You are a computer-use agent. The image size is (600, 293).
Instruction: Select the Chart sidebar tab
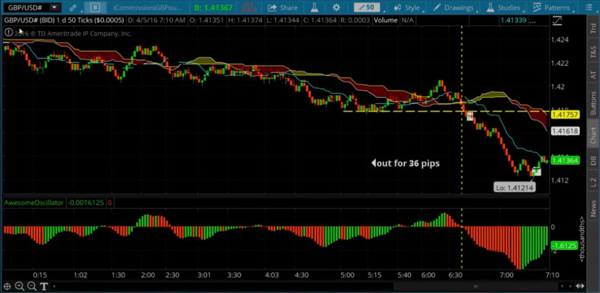click(593, 136)
